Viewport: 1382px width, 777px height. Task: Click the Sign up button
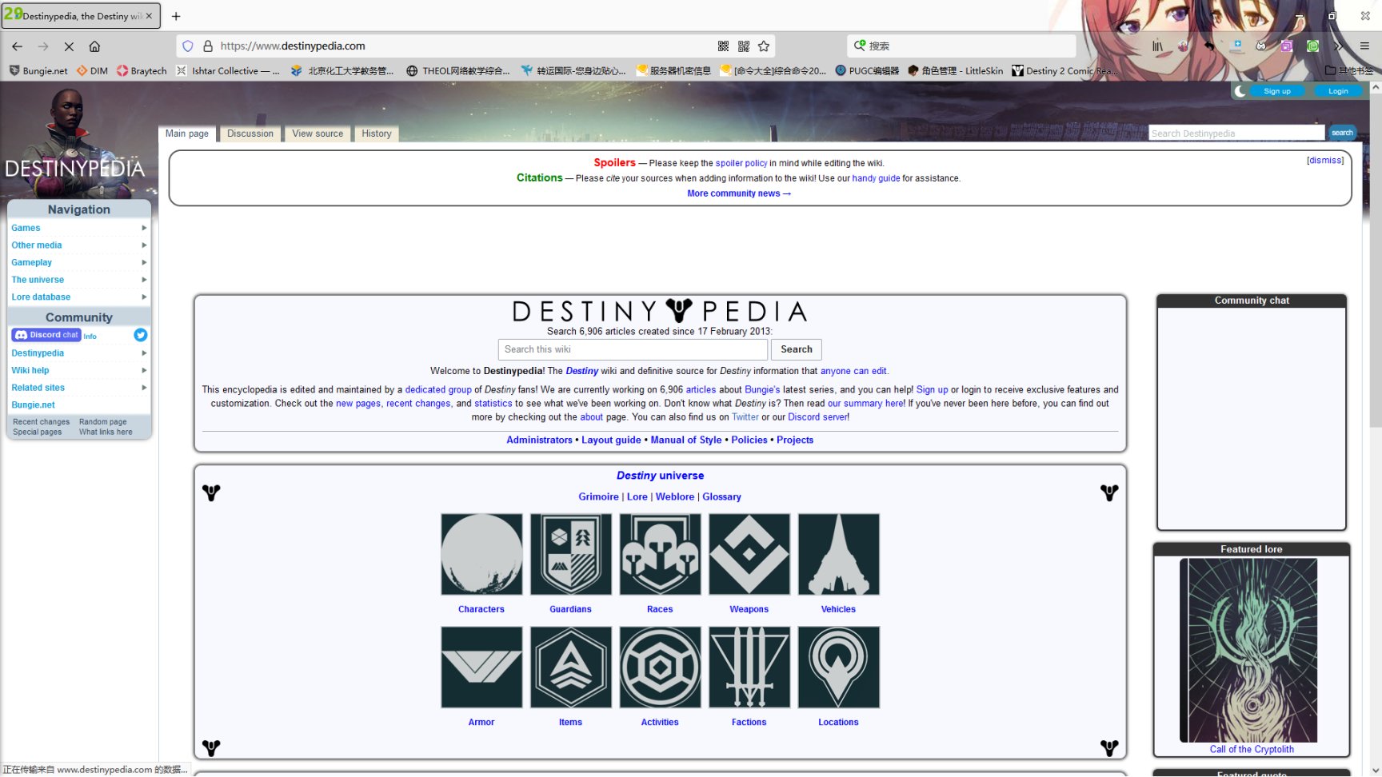pyautogui.click(x=1277, y=91)
